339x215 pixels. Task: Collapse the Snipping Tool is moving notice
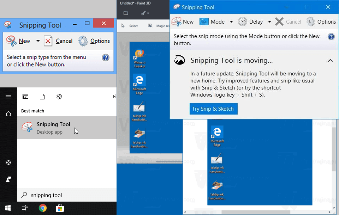pos(330,60)
